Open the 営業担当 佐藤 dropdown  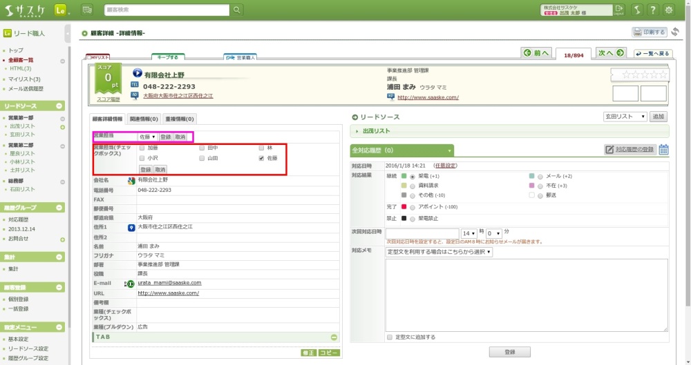147,137
